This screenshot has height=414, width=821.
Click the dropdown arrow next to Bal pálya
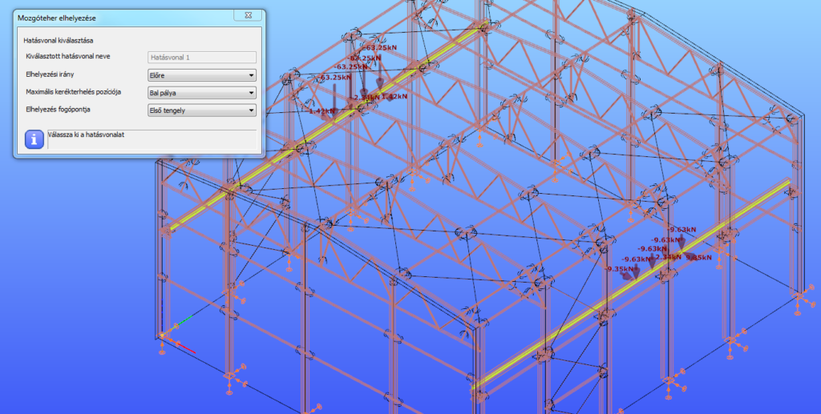tap(251, 93)
